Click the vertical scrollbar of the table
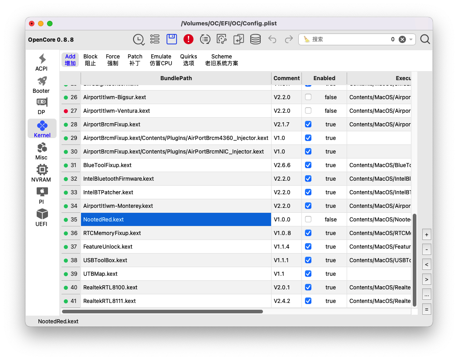458x360 pixels. pos(414,260)
